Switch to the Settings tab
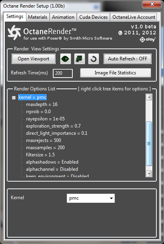Image resolution: width=164 pixels, height=244 pixels. pos(15,16)
